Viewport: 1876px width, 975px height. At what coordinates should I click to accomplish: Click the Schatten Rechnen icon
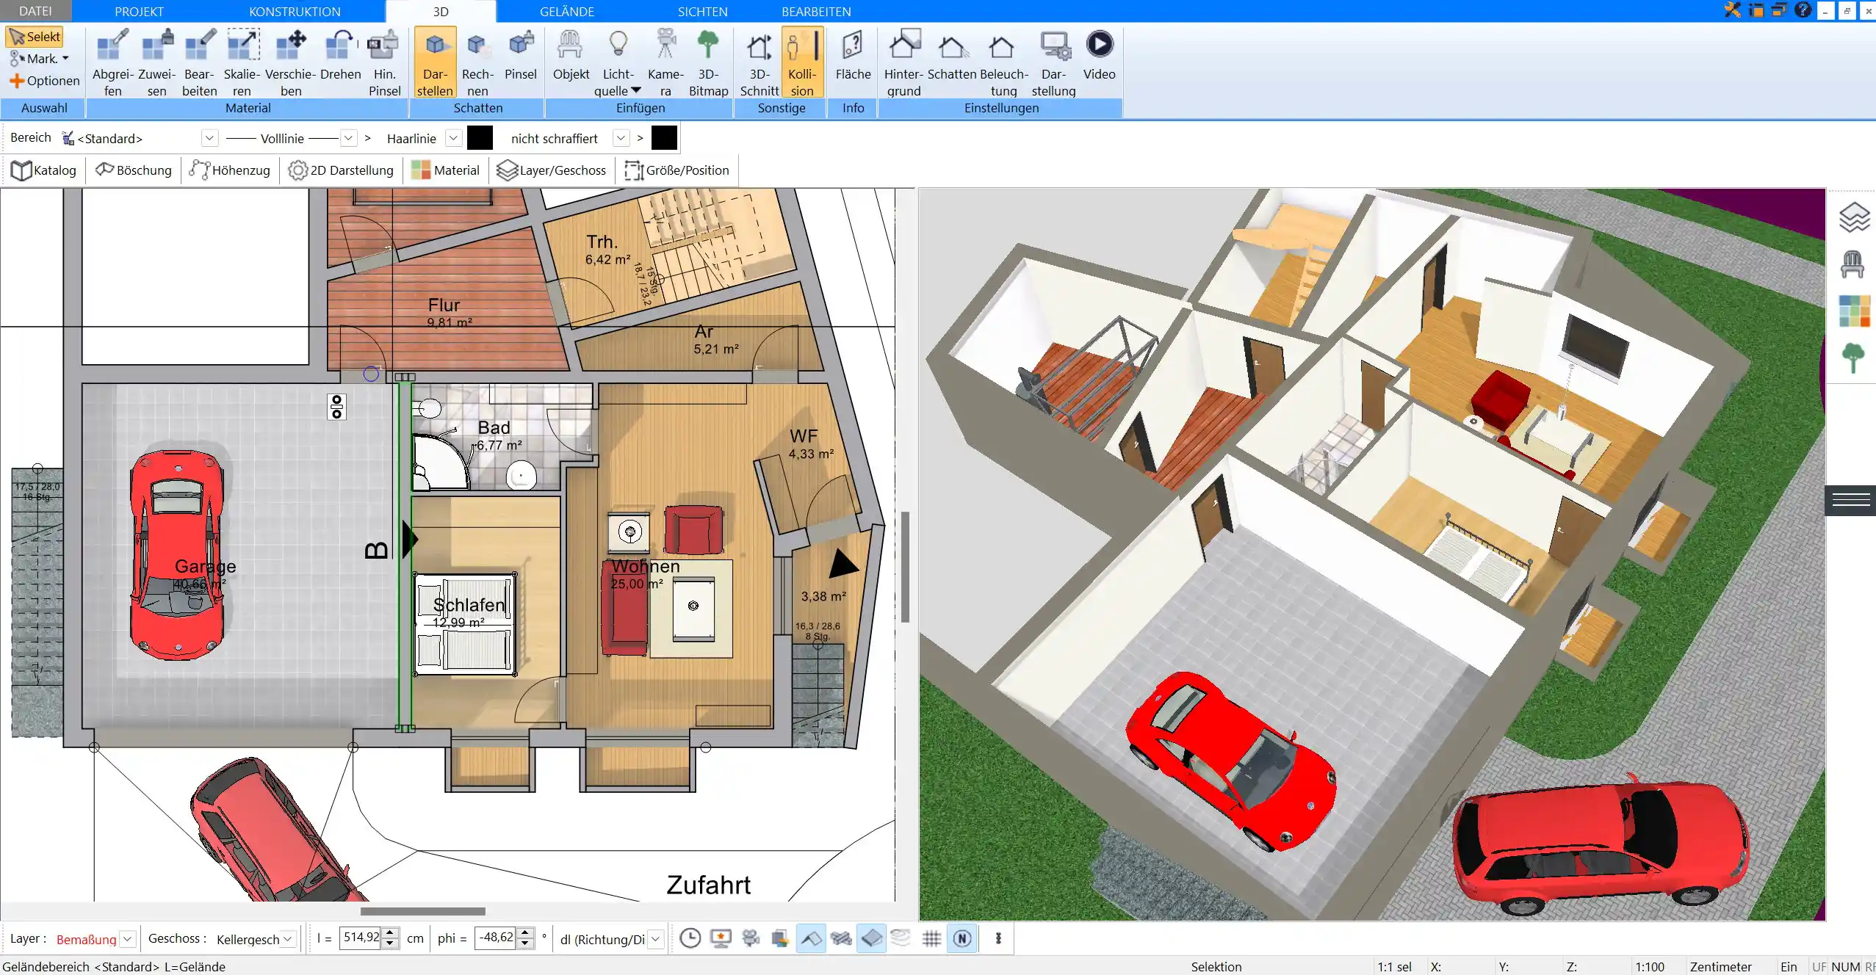477,62
